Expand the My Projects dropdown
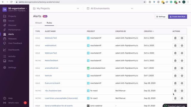This screenshot has height=107, width=191. pos(56,8)
